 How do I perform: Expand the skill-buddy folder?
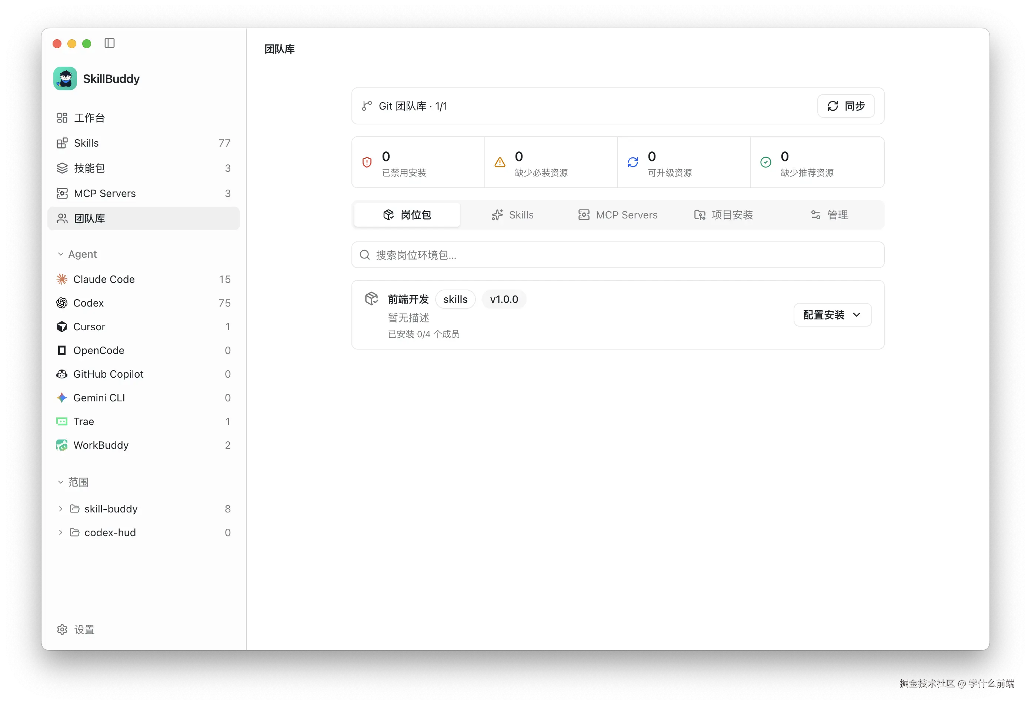click(61, 509)
